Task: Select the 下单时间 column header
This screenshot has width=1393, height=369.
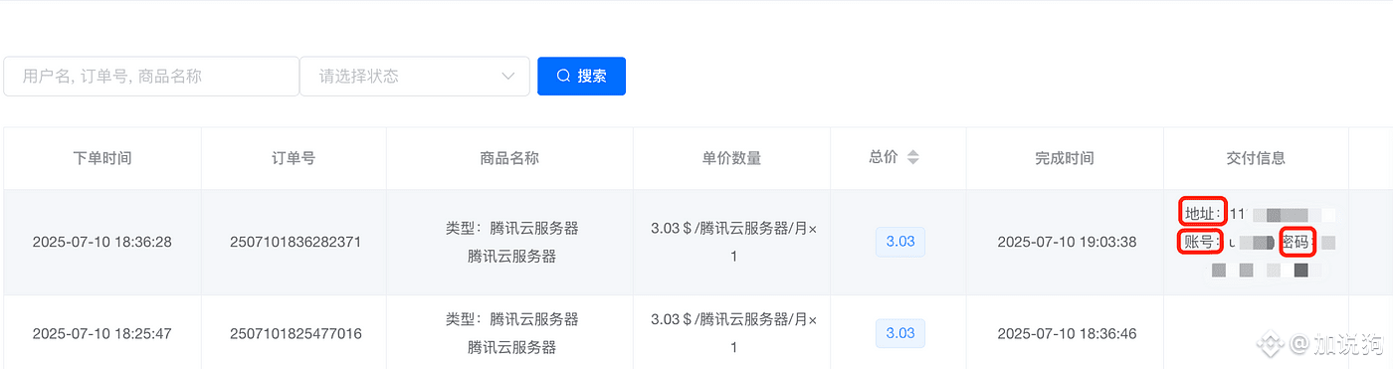Action: 102,158
